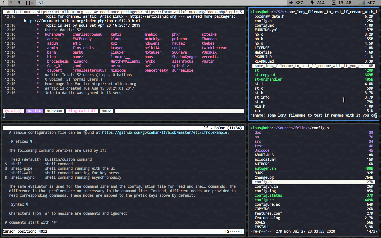This screenshot has width=381, height=238.
Task: Toggle workspace tag 2 in the top bar
Action: 11,3
